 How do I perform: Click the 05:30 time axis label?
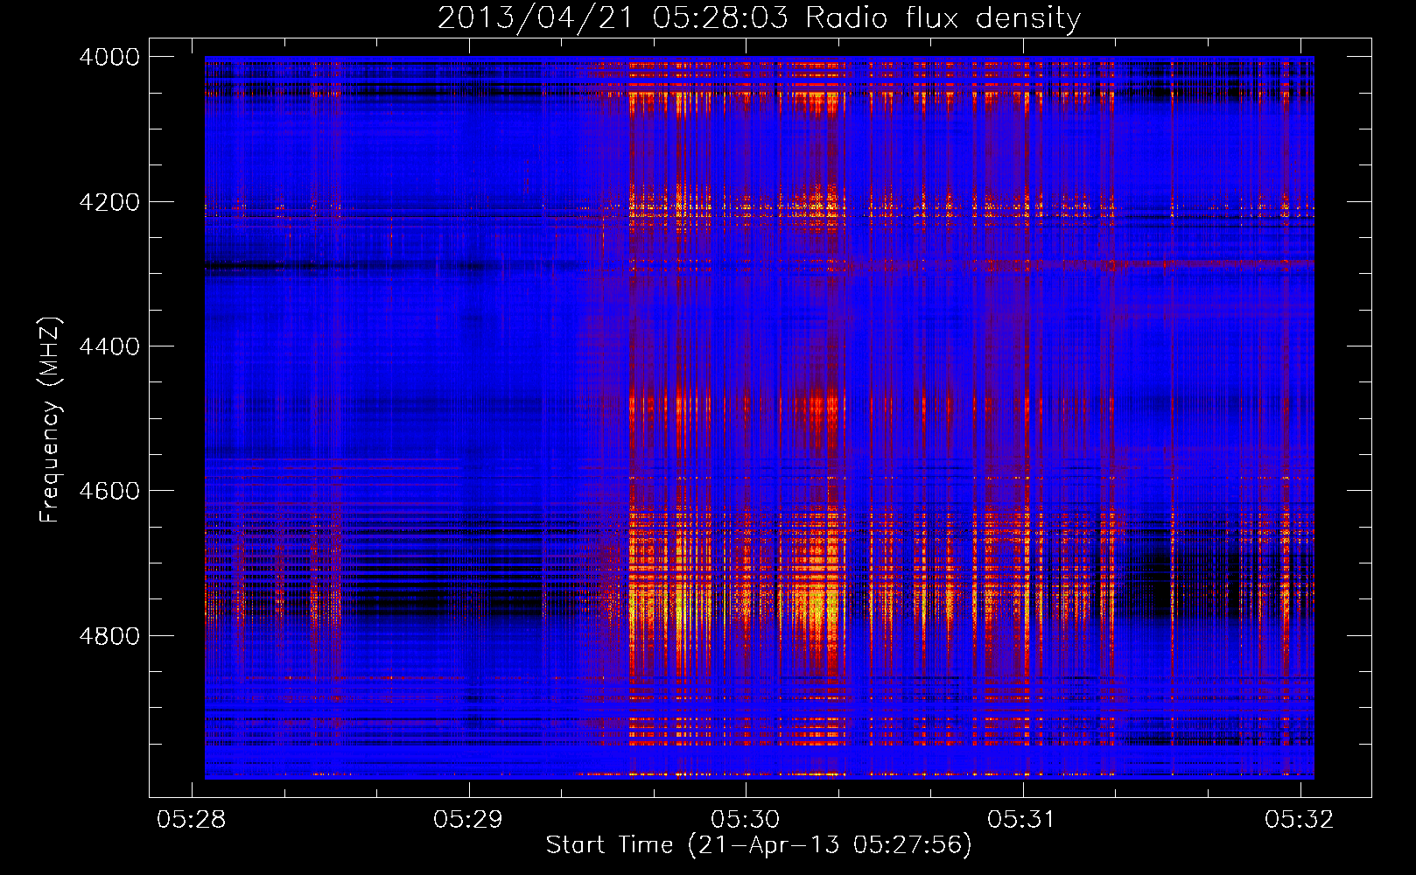click(x=745, y=819)
